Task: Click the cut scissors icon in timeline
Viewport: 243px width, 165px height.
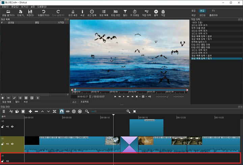Action: 11,111
